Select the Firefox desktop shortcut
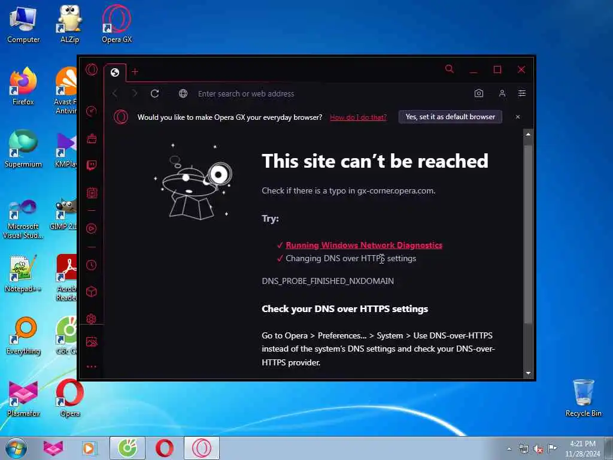Viewport: 613px width, 460px height. [x=23, y=86]
